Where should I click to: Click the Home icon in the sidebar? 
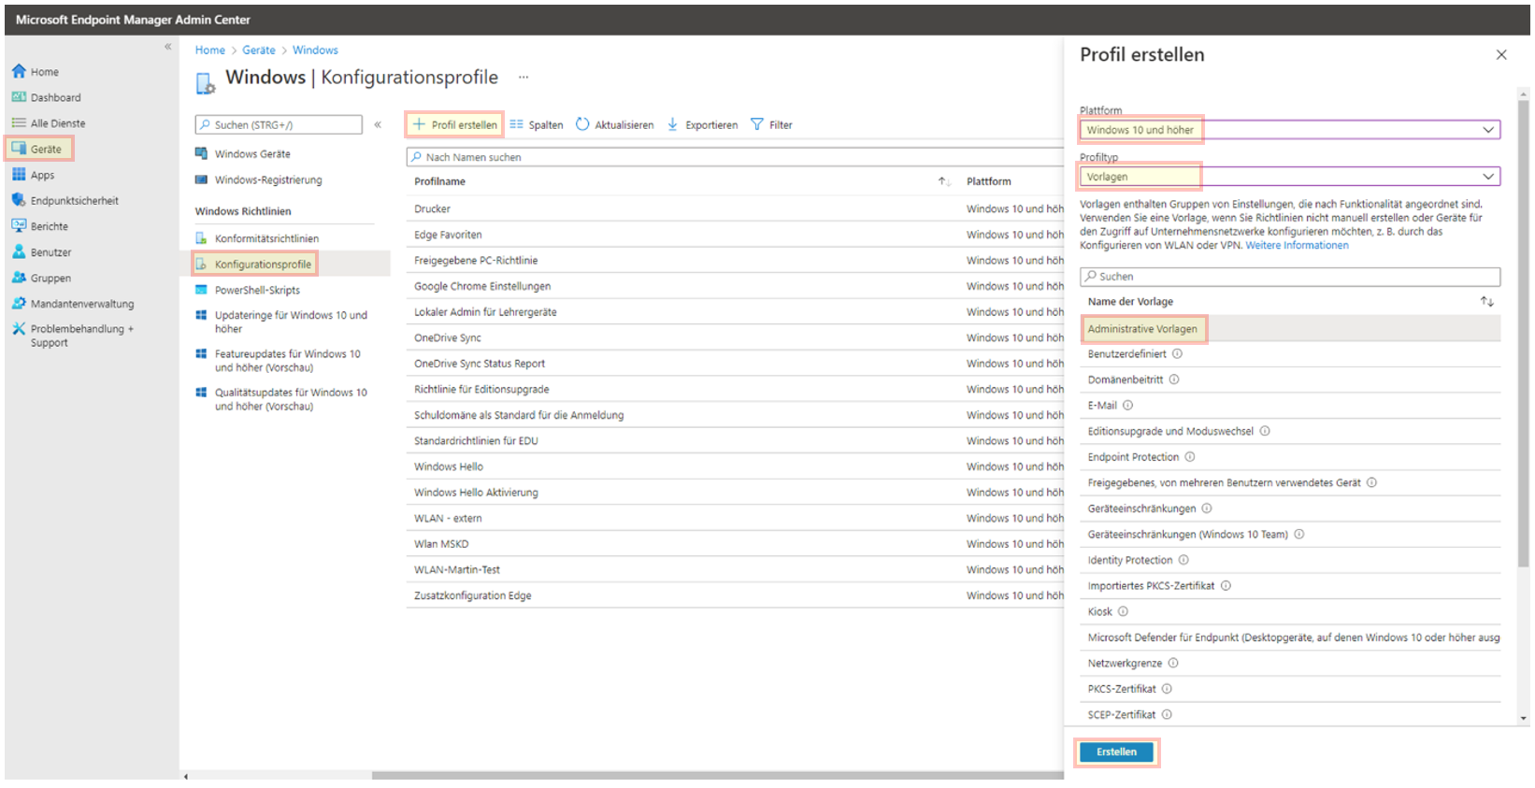click(x=19, y=71)
